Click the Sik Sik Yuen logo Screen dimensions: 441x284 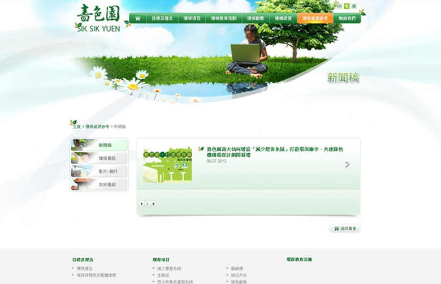[x=98, y=18]
